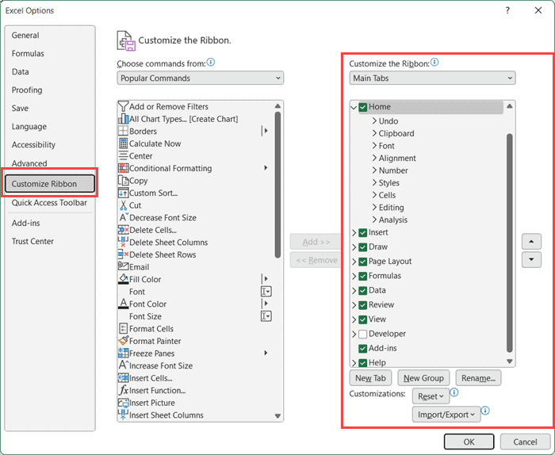This screenshot has height=455, width=555.
Task: Click the Cut scissors icon
Action: (123, 205)
